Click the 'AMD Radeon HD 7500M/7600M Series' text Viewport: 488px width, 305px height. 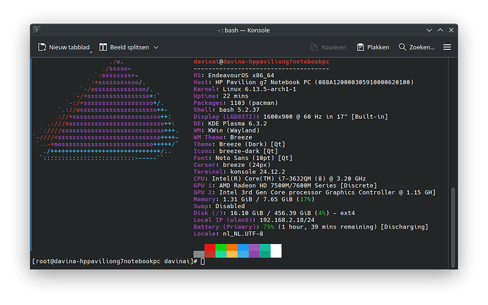tap(278, 185)
